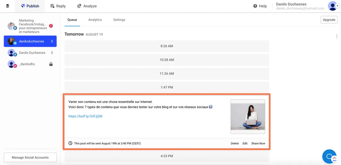Open the help question mark icon
Viewport: 341px width, 165px height.
coord(255,6)
